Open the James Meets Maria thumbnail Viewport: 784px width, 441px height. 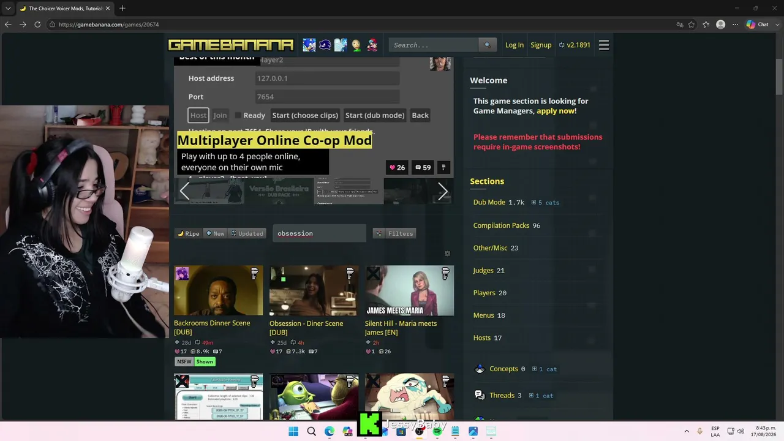(409, 290)
